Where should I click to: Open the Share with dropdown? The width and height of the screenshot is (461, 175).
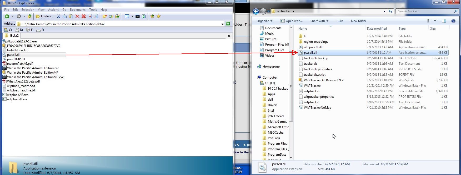tap(319, 21)
